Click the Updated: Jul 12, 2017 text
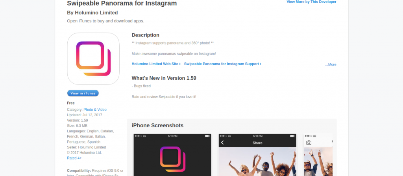The width and height of the screenshot is (403, 176). coord(85,115)
